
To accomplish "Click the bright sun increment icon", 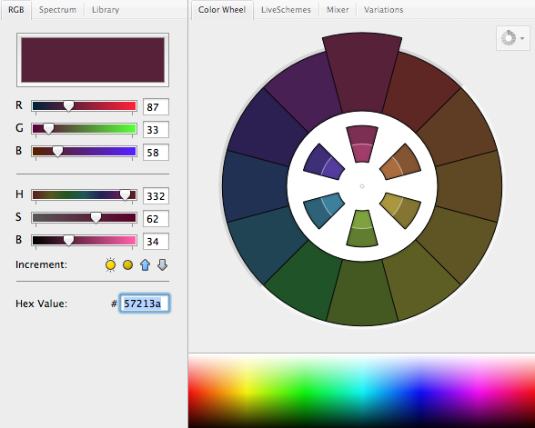I will pos(111,264).
